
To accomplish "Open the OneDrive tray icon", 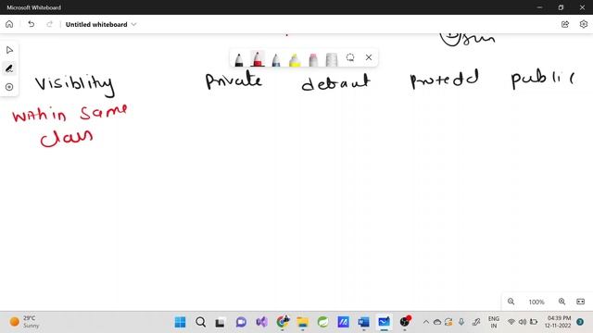I will pos(437,322).
